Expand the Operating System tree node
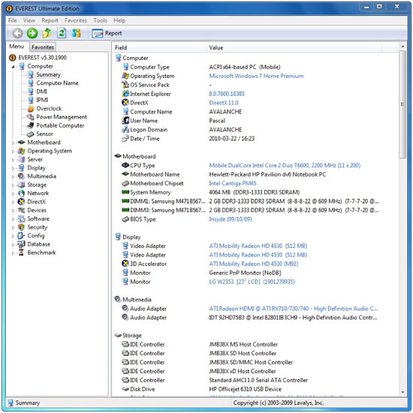Image resolution: width=413 pixels, height=413 pixels. [x=13, y=151]
